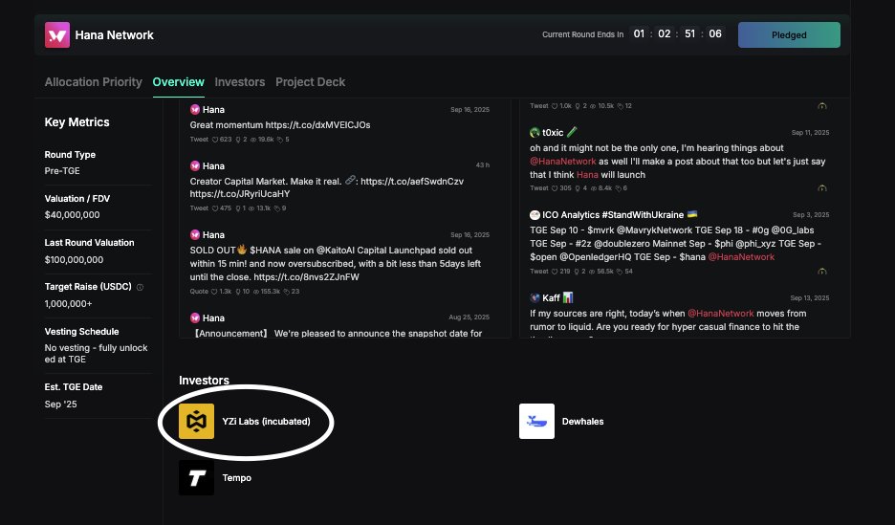Click the '43 h' tweet timestamp
Viewport: 895px width, 525px height.
[482, 165]
